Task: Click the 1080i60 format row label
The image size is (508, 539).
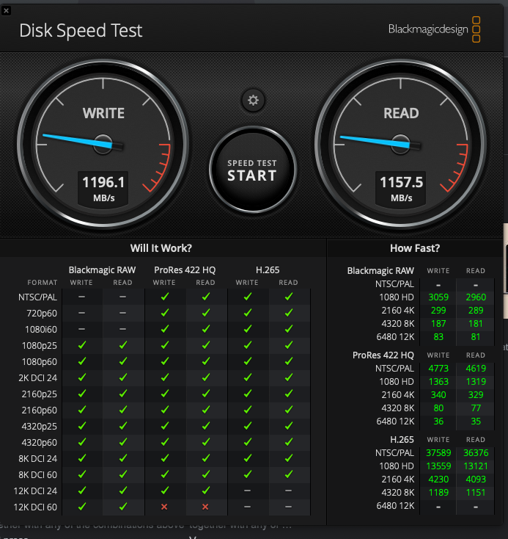Action: [x=41, y=329]
